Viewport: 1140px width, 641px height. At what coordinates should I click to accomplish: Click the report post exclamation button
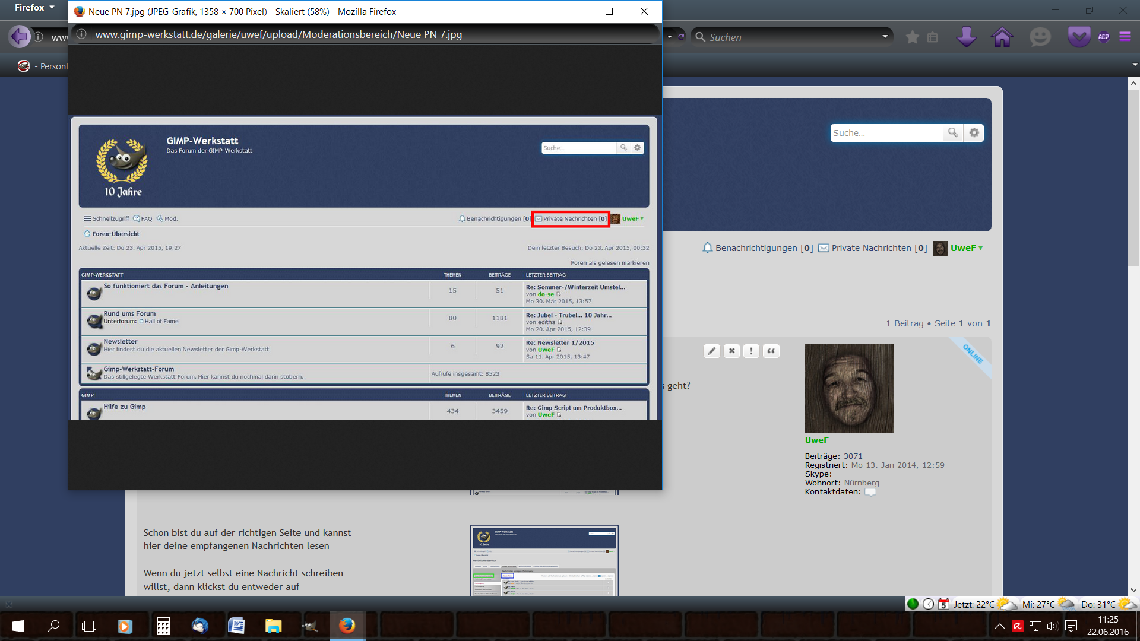pos(751,351)
